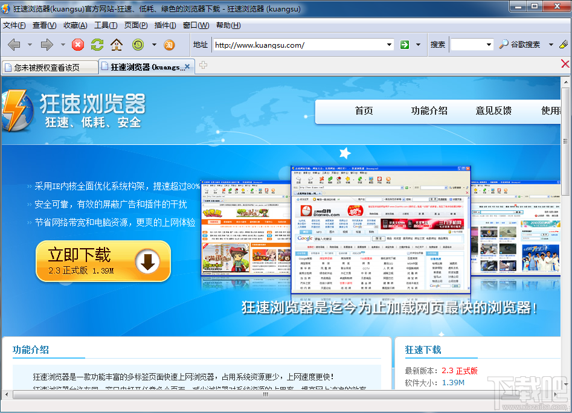Click the magnifier Google search icon
This screenshot has width=572, height=413.
[x=503, y=45]
